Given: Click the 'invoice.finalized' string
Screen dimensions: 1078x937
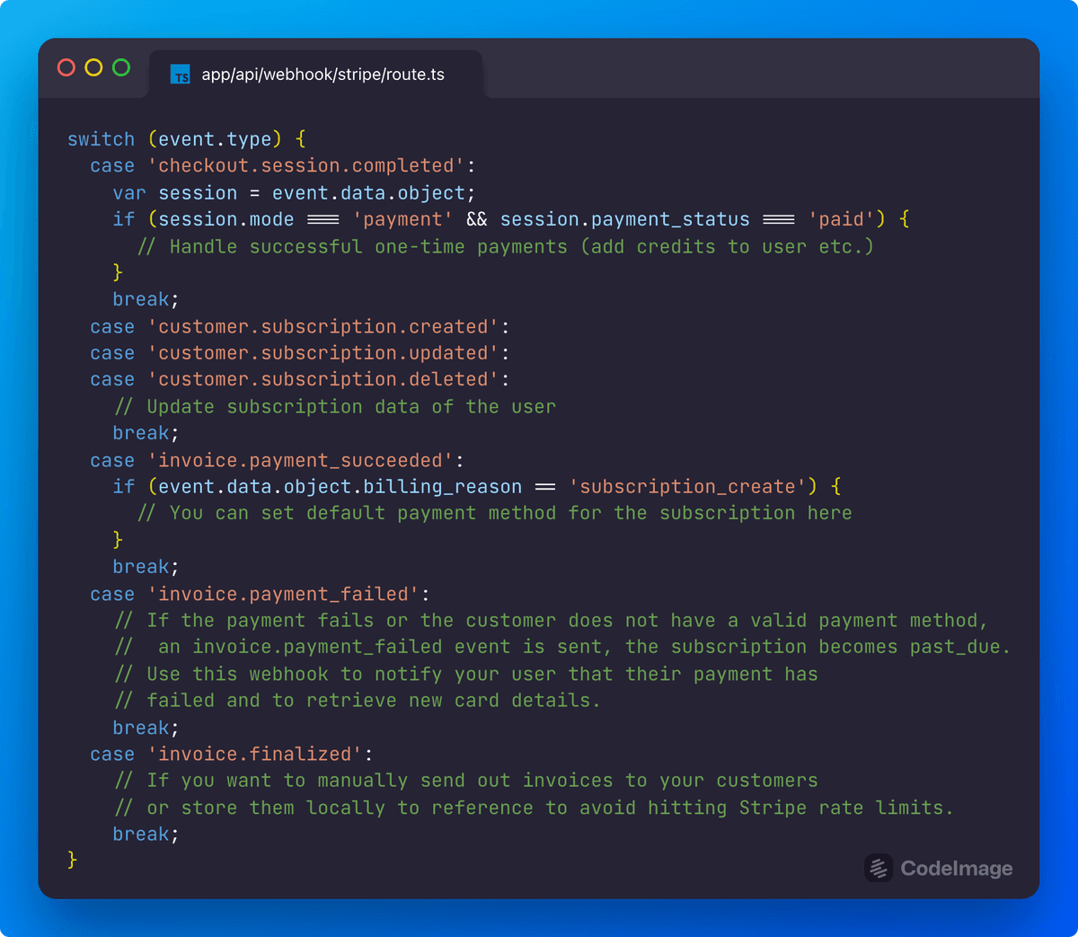Looking at the screenshot, I should tap(255, 755).
